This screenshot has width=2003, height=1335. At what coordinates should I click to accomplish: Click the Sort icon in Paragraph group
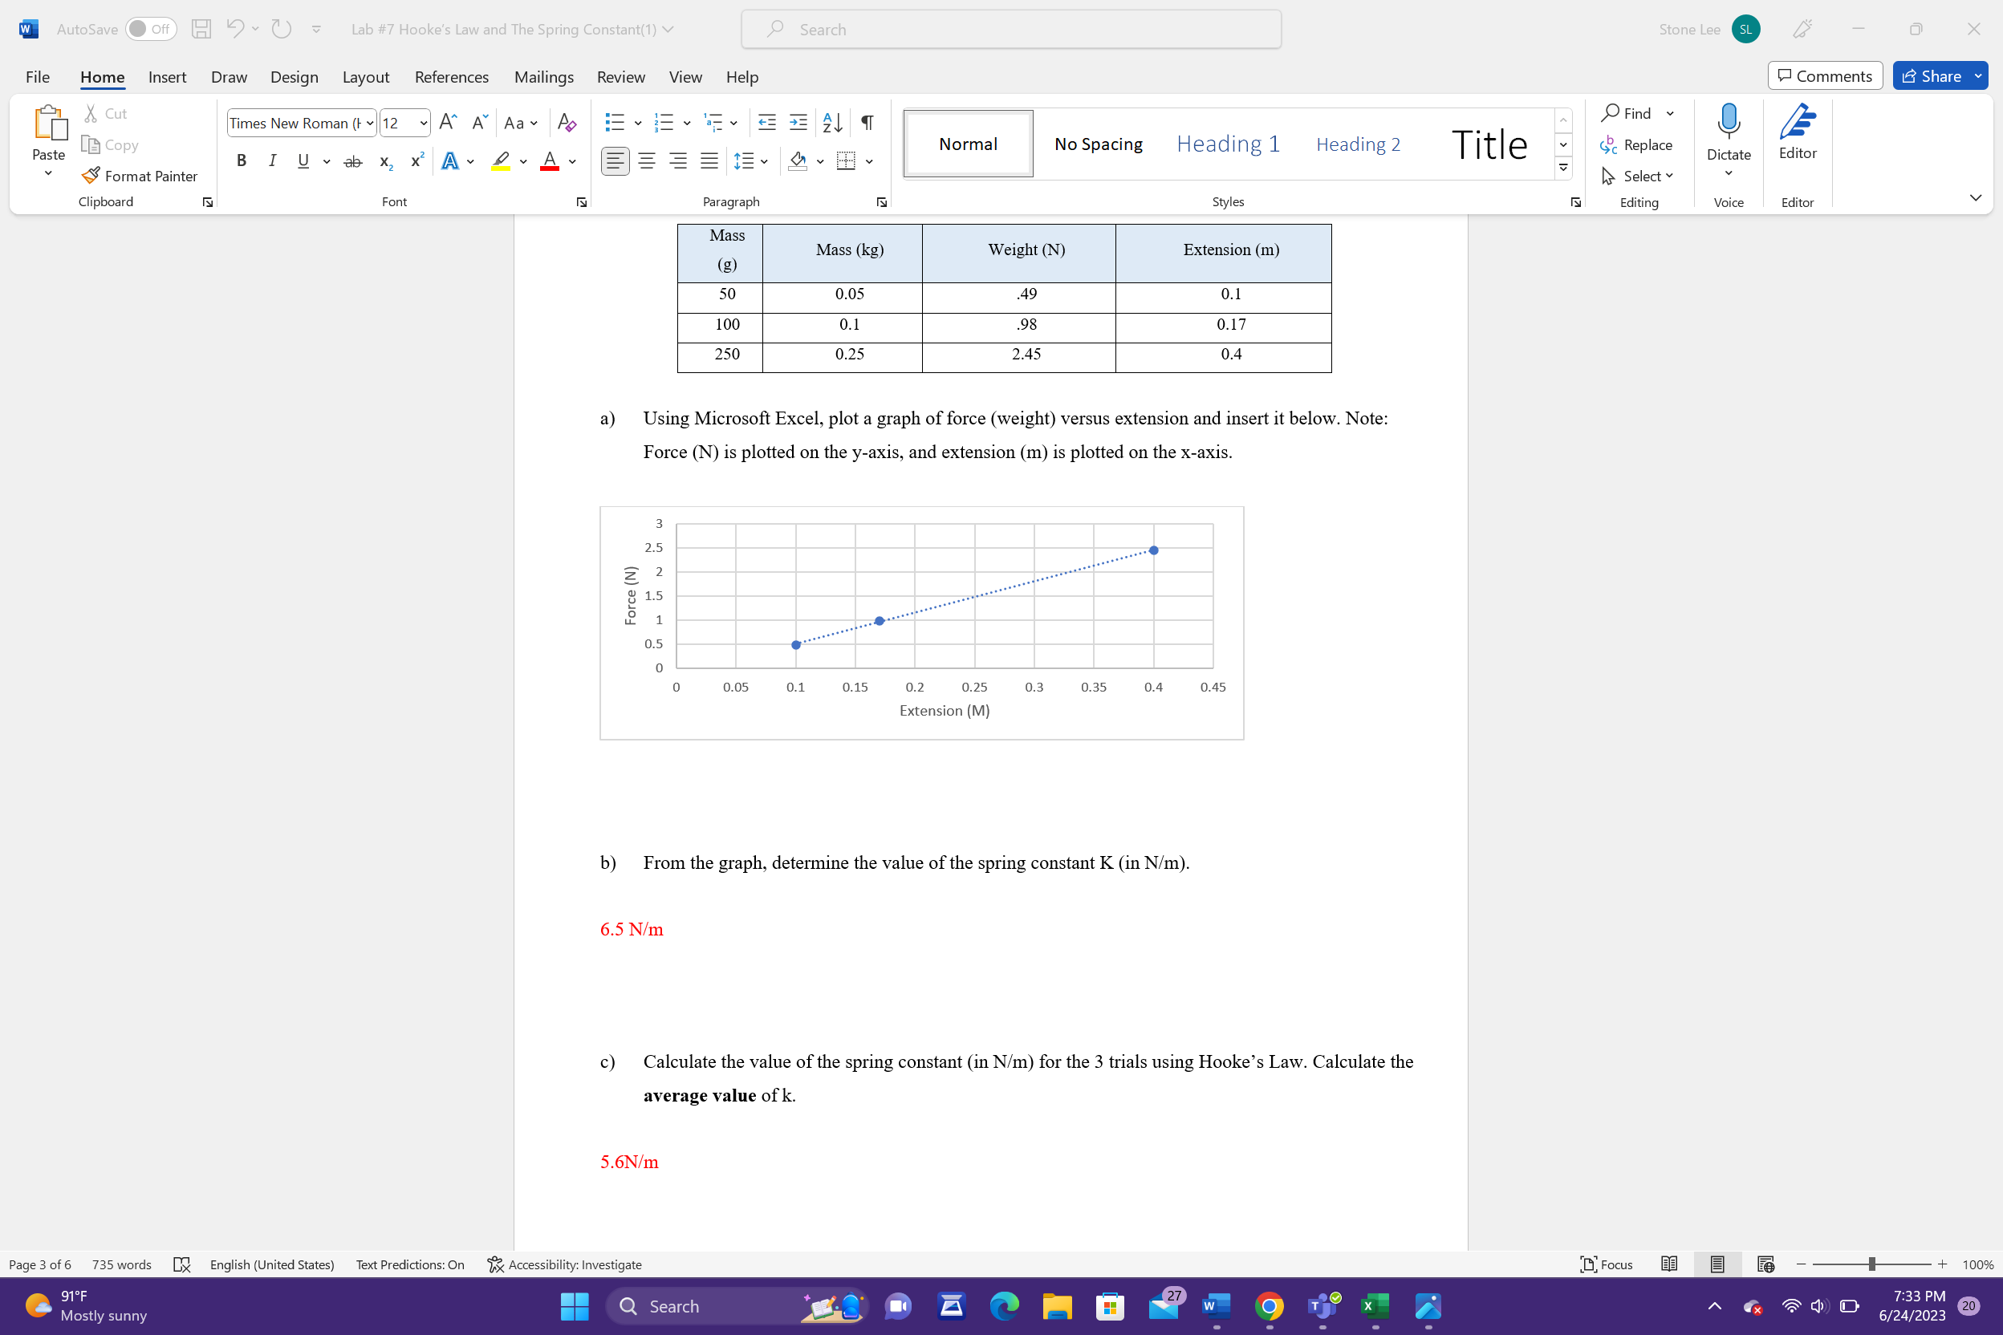point(832,123)
